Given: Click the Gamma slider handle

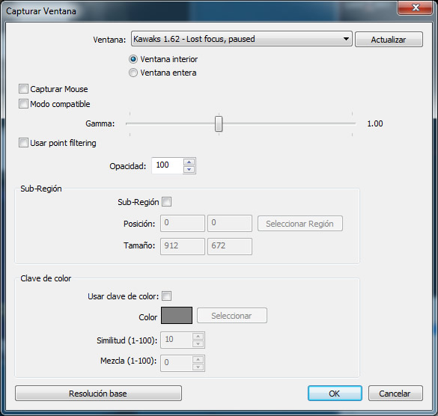Looking at the screenshot, I should 219,123.
